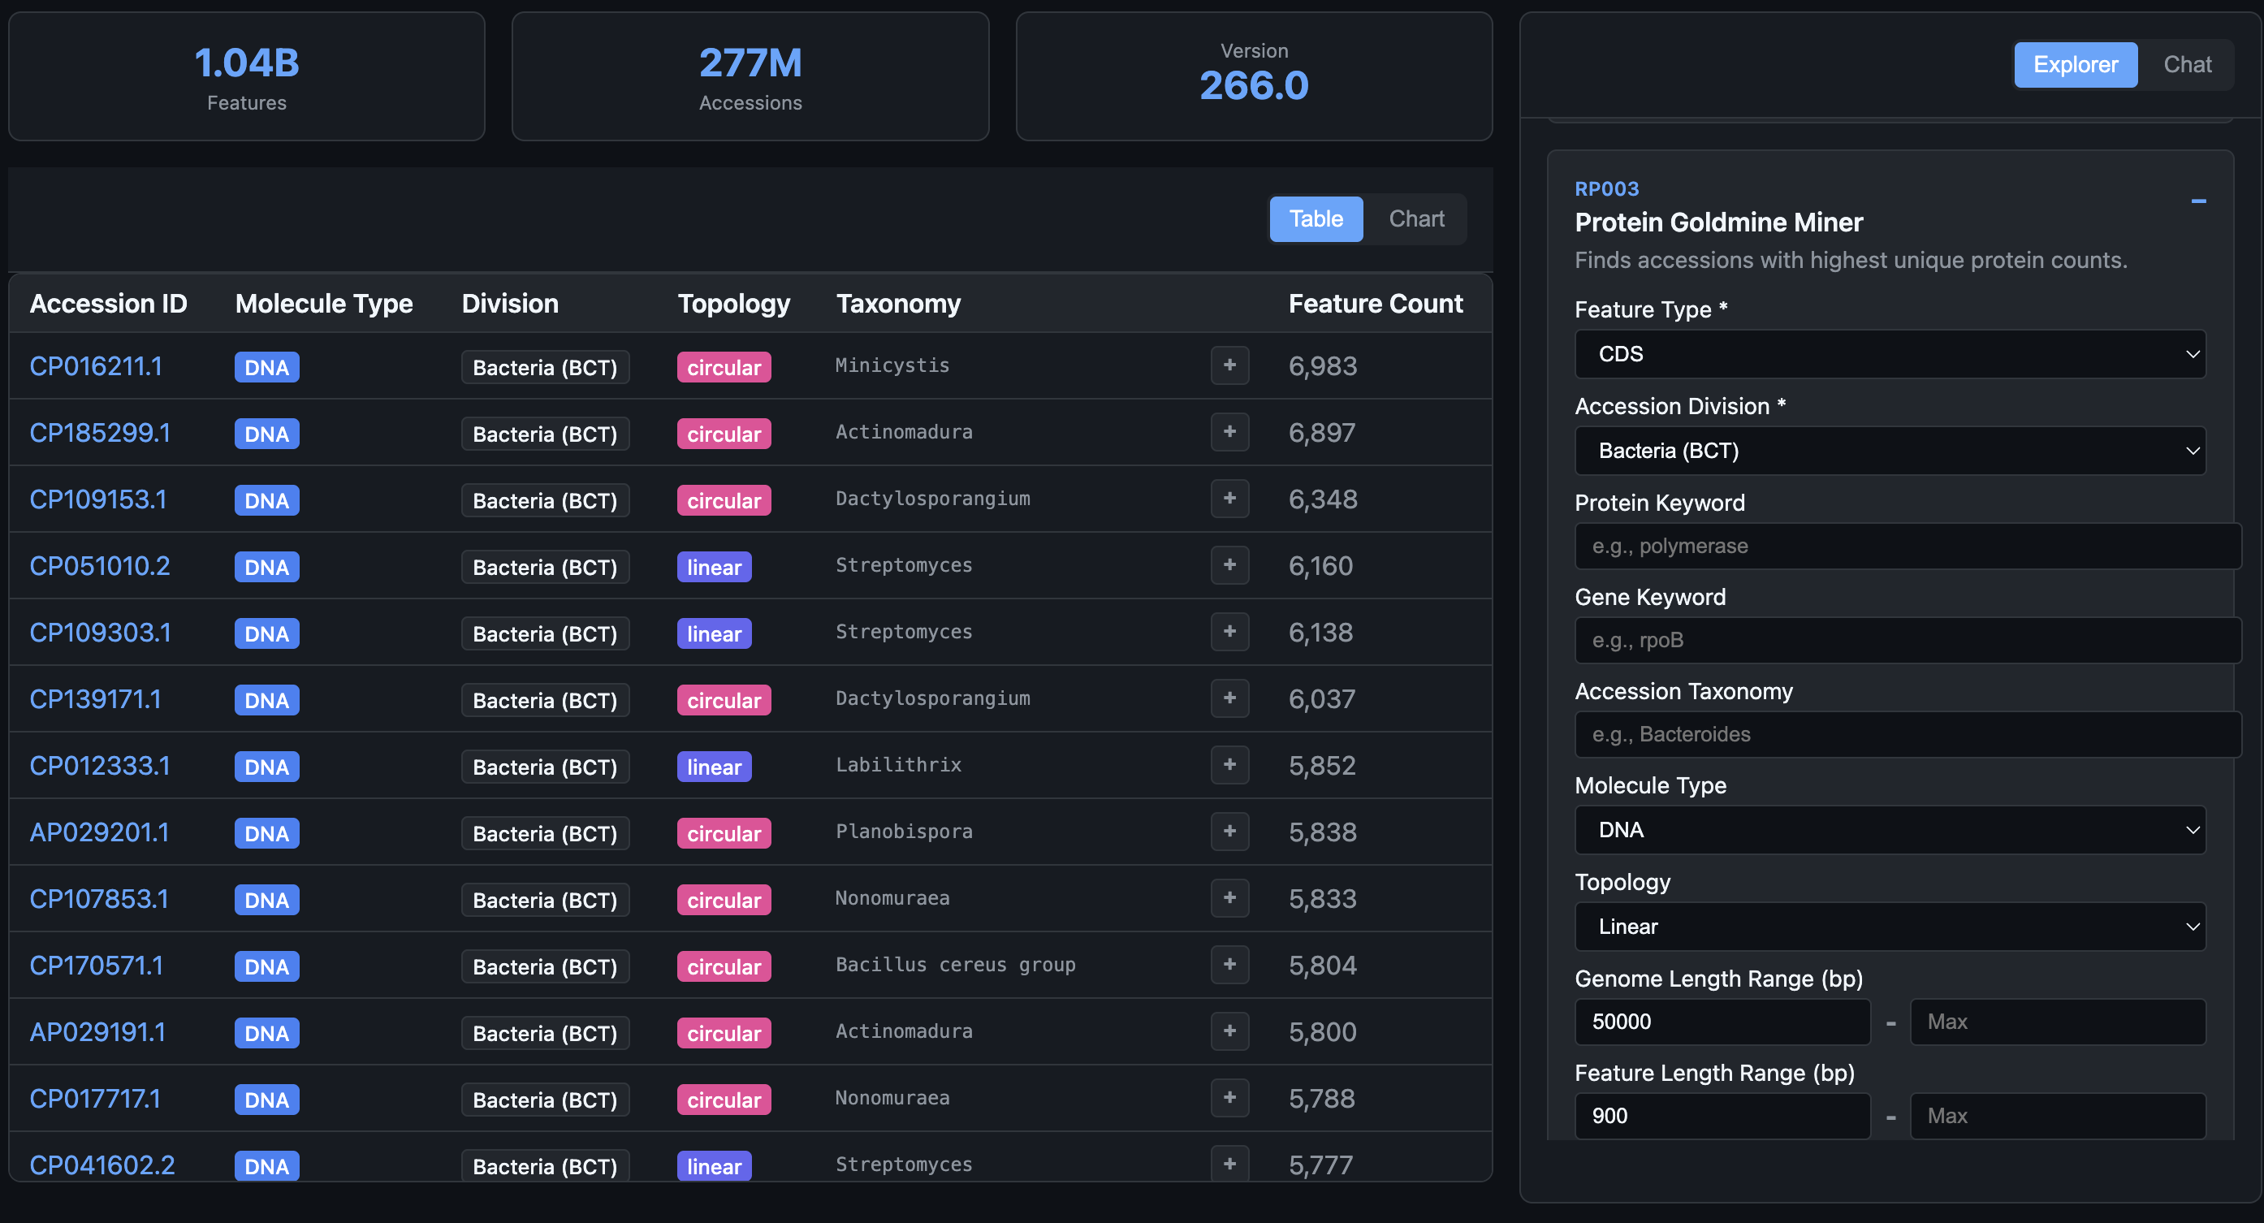Click plus icon beside Labilithrix taxonomy
2264x1223 pixels.
[1229, 765]
